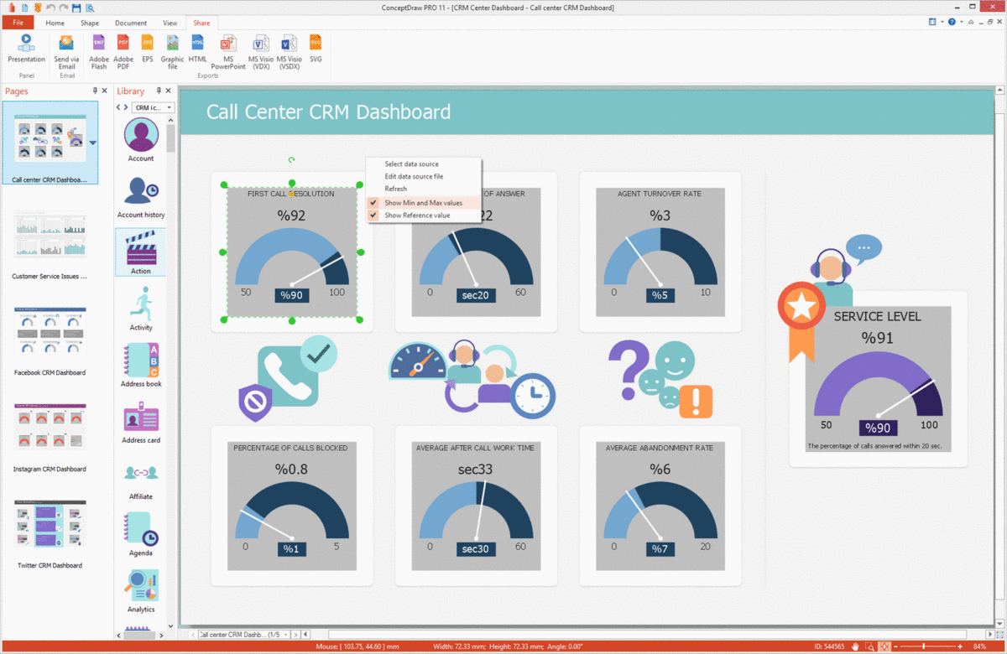Choose Select data source menu entry

[411, 164]
